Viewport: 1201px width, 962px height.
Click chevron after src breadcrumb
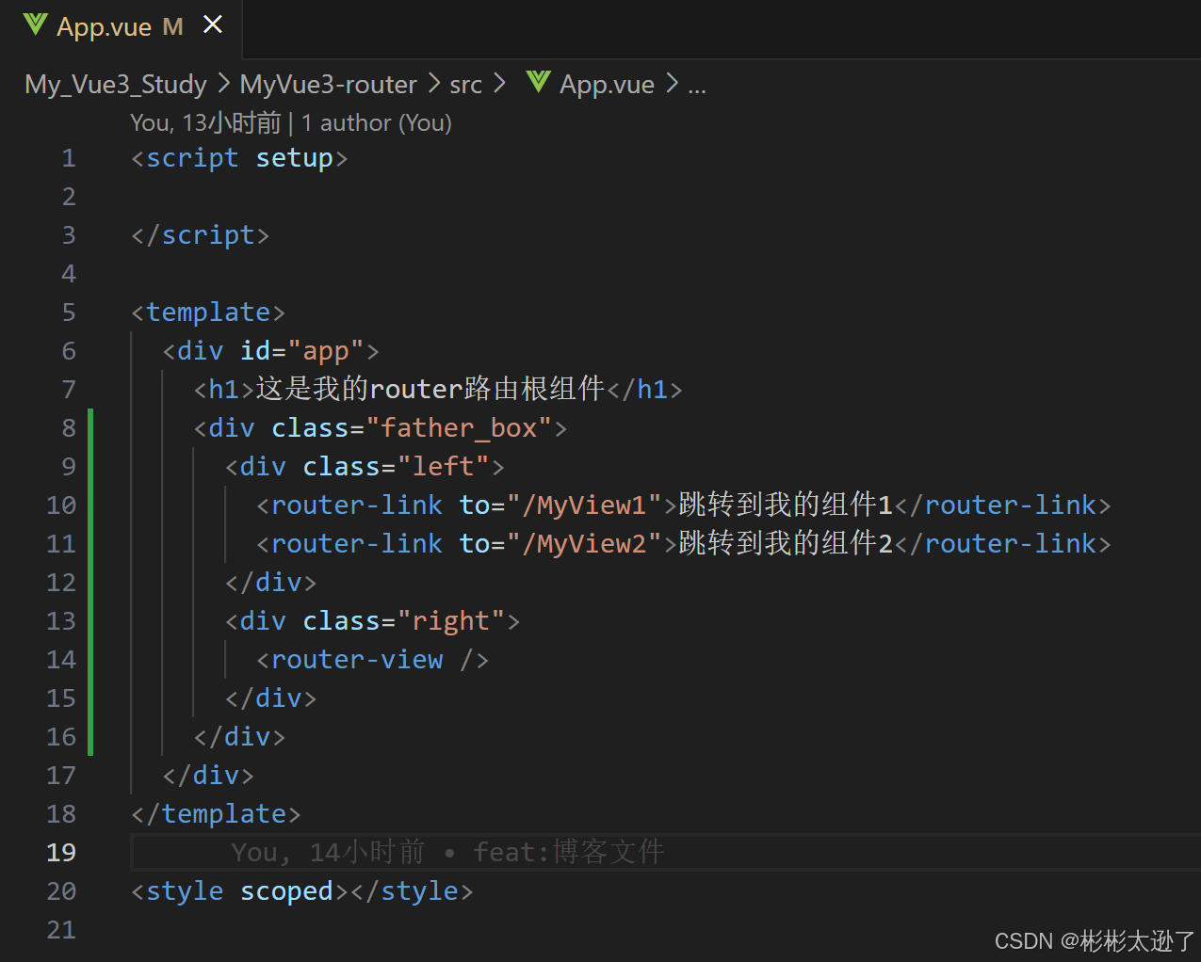(500, 84)
